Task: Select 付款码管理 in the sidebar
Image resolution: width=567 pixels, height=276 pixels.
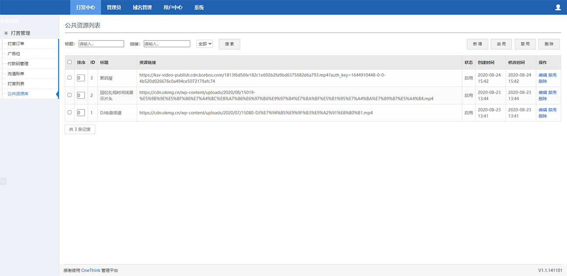Action: 18,64
